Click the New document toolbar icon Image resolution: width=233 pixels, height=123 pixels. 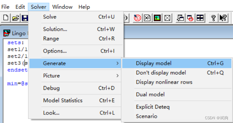point(6,18)
